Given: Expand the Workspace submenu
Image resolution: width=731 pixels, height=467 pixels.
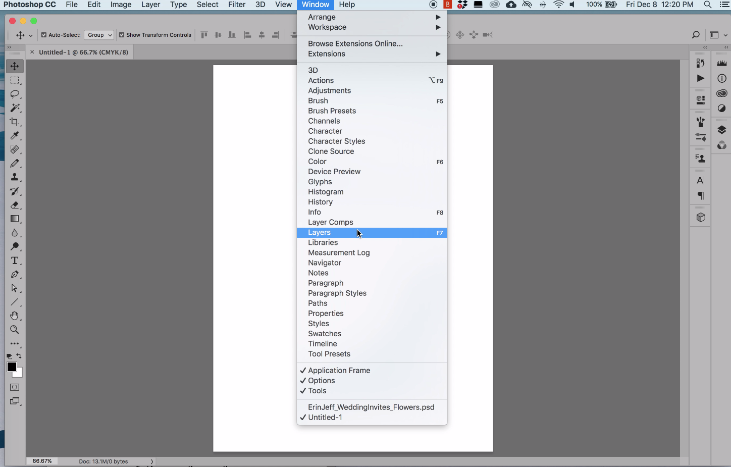Looking at the screenshot, I should click(x=372, y=27).
